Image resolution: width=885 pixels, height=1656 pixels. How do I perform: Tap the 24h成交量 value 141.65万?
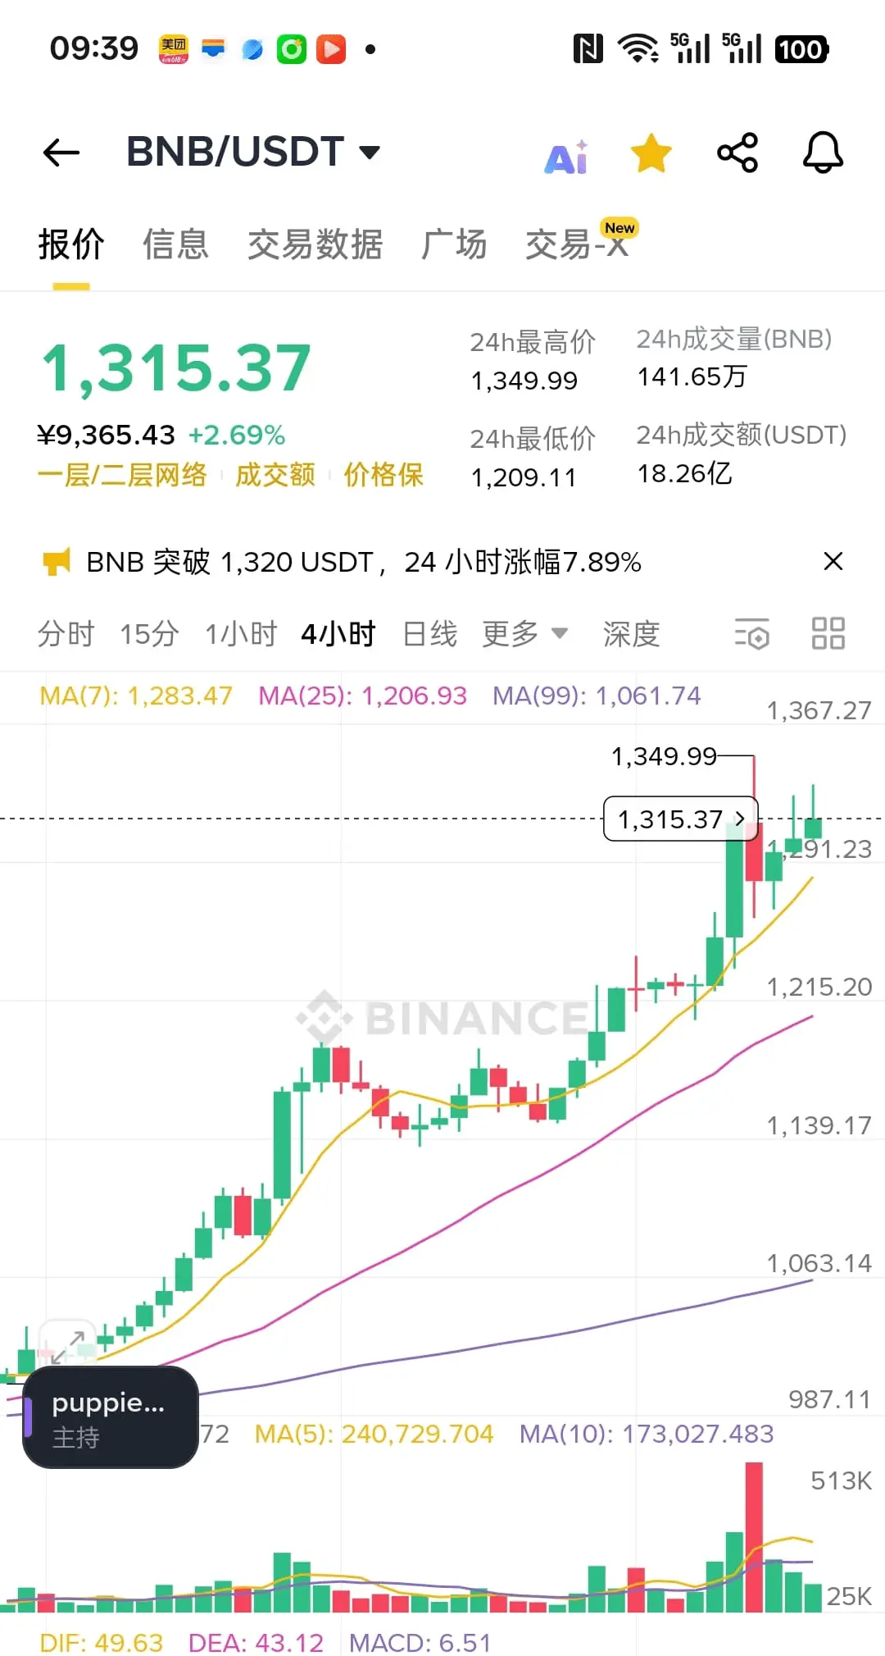pos(692,377)
